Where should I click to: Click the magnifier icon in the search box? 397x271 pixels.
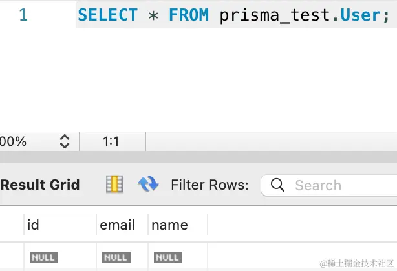(x=277, y=185)
